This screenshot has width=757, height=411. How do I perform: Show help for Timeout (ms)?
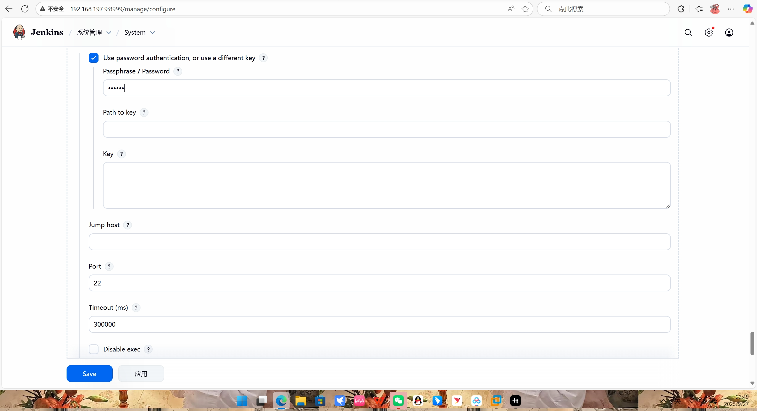(x=136, y=308)
